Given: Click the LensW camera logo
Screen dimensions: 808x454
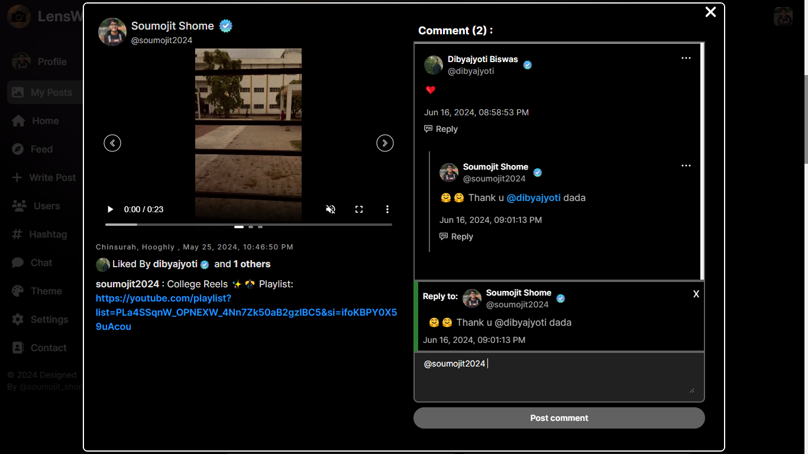Looking at the screenshot, I should pyautogui.click(x=19, y=17).
